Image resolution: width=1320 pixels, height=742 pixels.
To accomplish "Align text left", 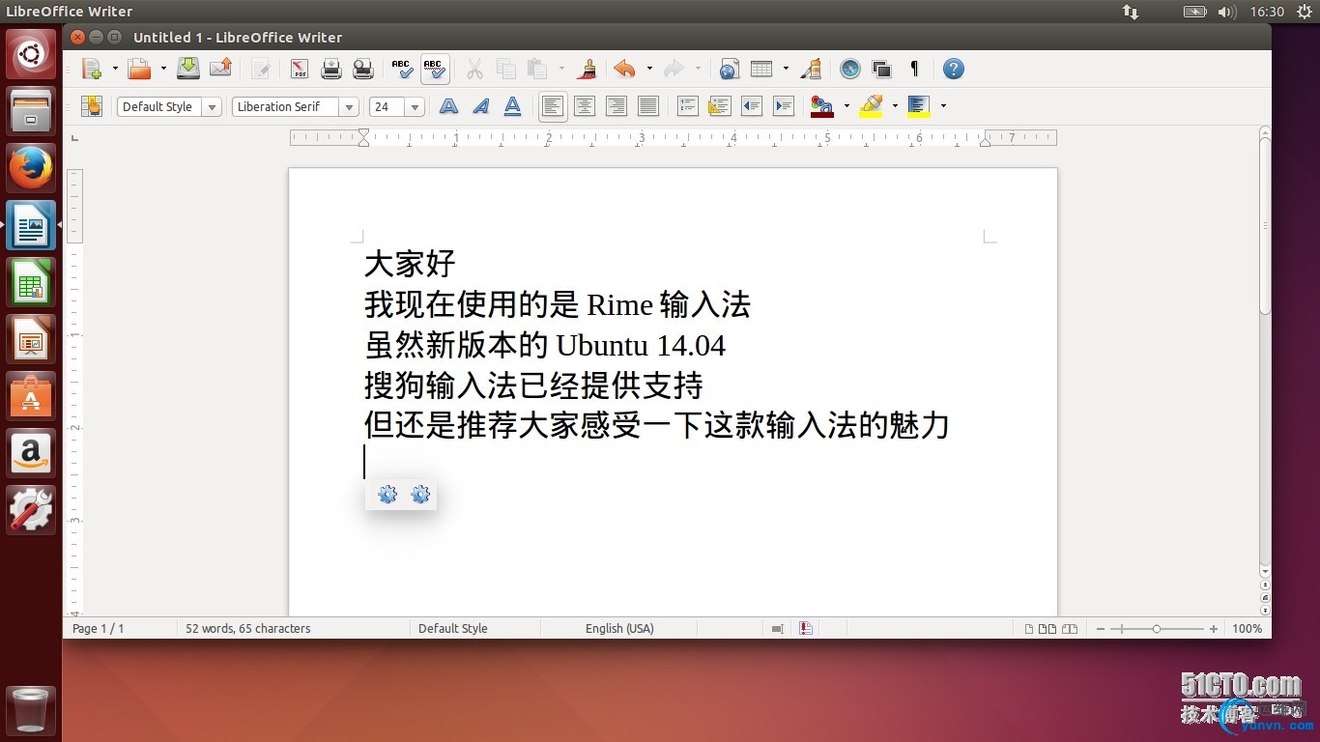I will coord(553,106).
